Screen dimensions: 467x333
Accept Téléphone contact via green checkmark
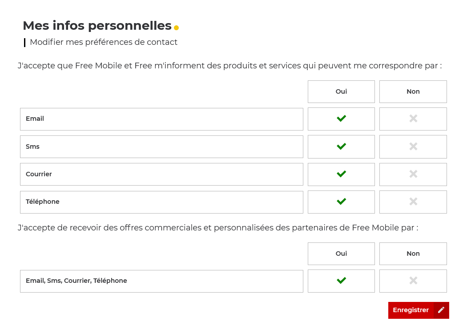[x=341, y=202]
